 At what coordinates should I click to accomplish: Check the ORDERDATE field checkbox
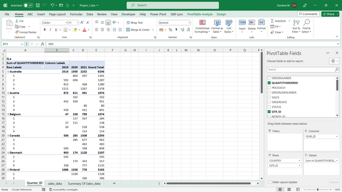click(269, 102)
